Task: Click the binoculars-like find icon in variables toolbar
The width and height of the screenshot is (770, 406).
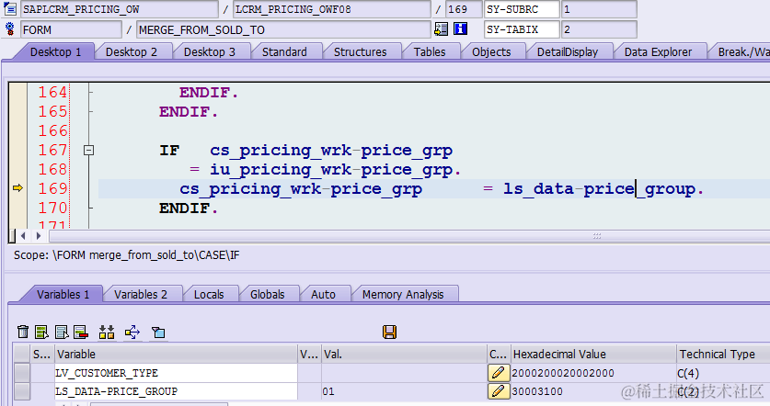Action: click(x=107, y=332)
